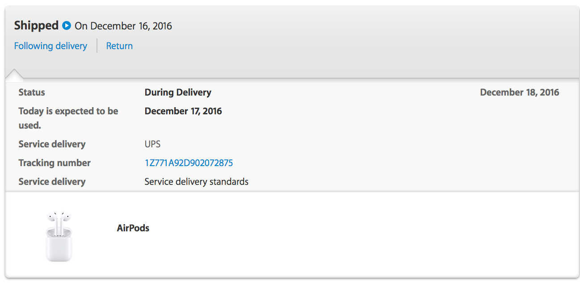Click the blue play icon next to Shipped
Viewport: 580px width, 284px height.
pyautogui.click(x=67, y=25)
